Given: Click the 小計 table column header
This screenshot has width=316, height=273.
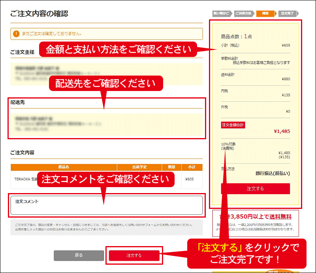Looking at the screenshot, I should point(192,167).
